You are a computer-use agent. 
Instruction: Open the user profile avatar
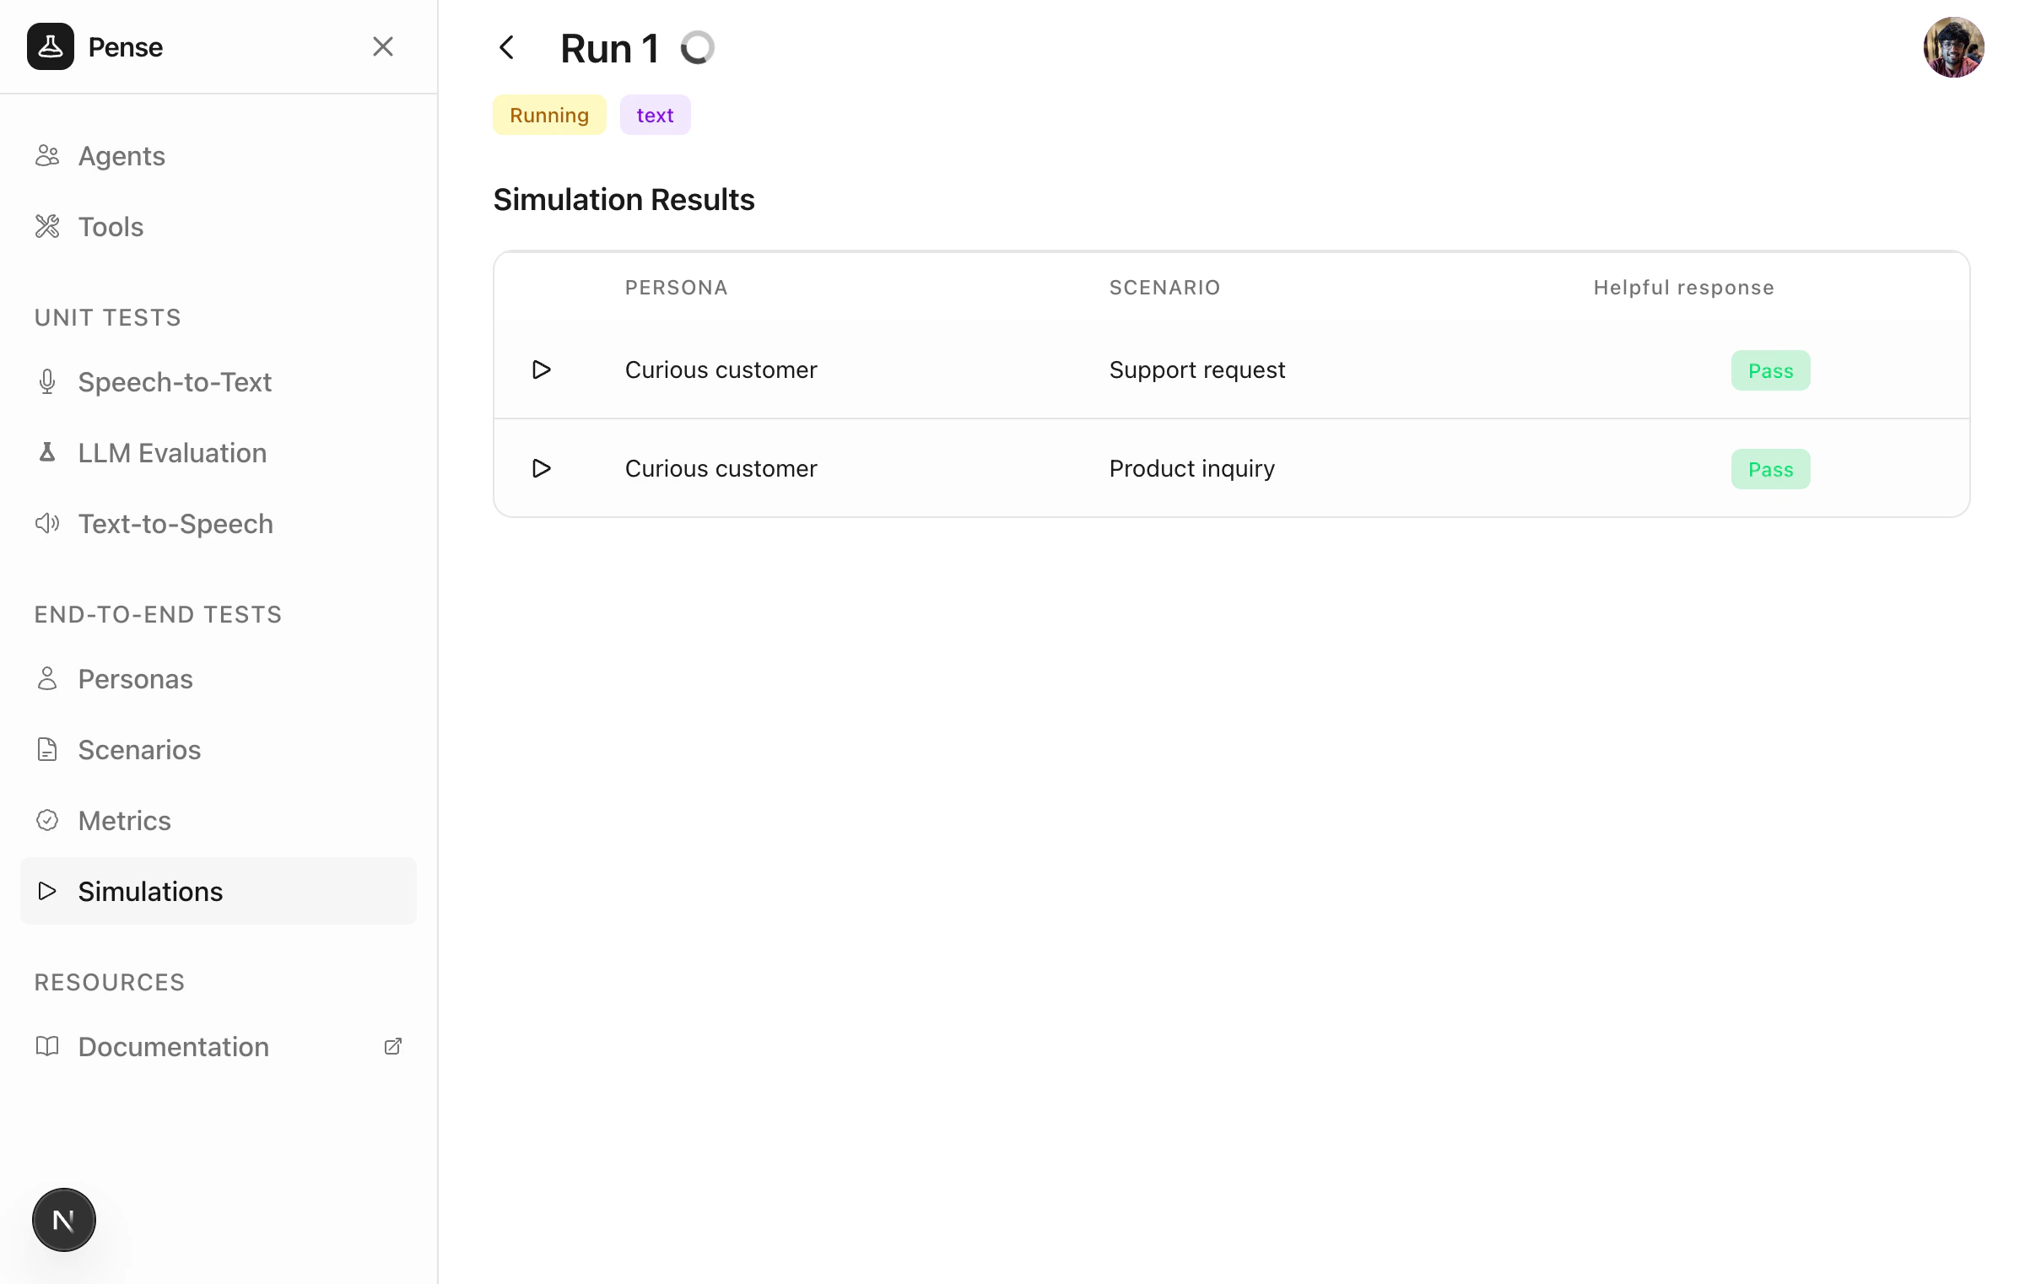pyautogui.click(x=1953, y=48)
